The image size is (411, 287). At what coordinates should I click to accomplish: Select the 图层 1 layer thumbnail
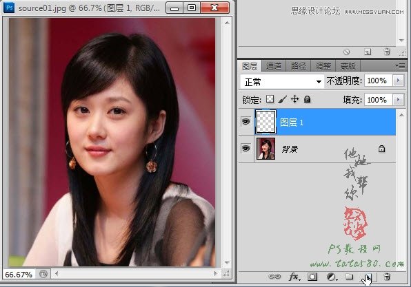[265, 122]
